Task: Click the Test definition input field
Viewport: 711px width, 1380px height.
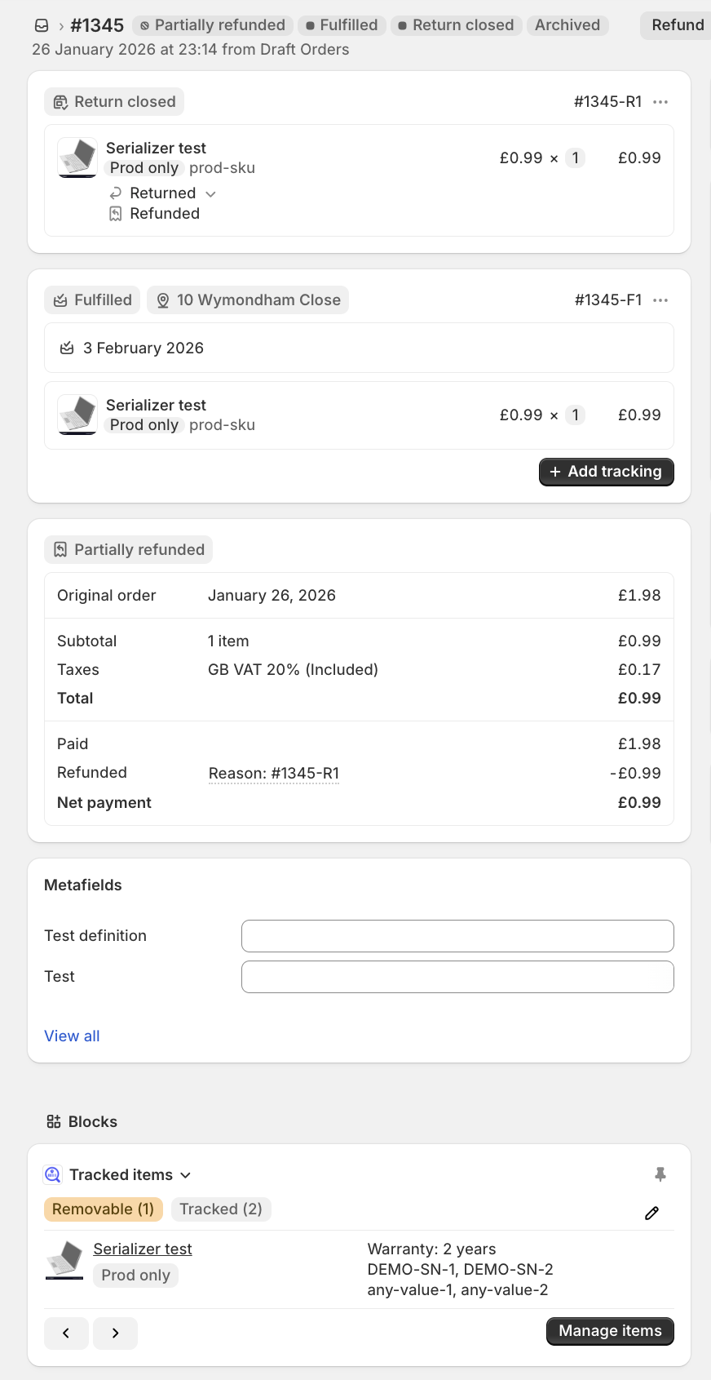Action: tap(457, 936)
